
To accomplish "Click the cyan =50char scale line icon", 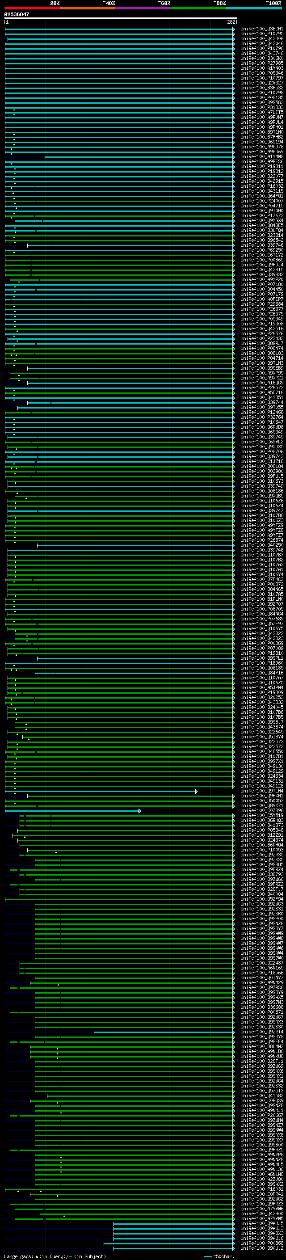I will click(x=208, y=1256).
